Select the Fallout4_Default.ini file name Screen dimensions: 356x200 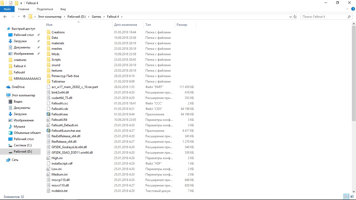(65, 125)
